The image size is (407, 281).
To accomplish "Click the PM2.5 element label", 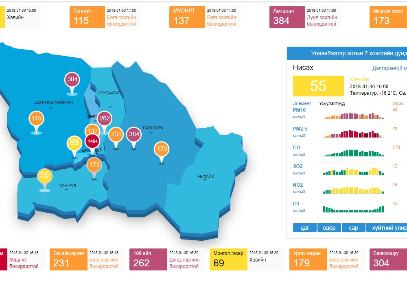I will (x=300, y=129).
